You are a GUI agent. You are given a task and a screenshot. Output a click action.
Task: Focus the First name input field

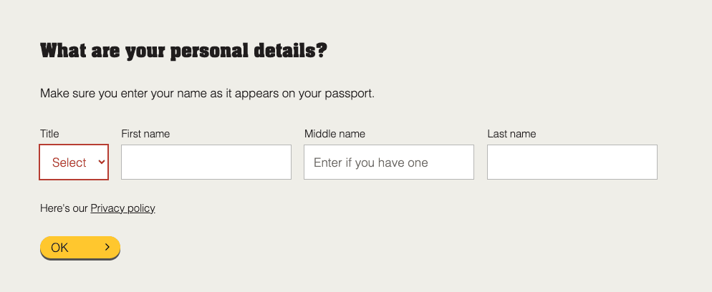(x=206, y=162)
